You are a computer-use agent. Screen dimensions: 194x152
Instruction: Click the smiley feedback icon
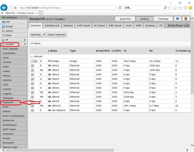click(x=191, y=8)
